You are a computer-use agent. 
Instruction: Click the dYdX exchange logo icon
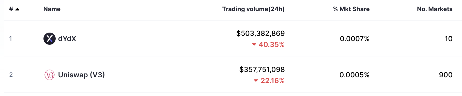(x=50, y=39)
